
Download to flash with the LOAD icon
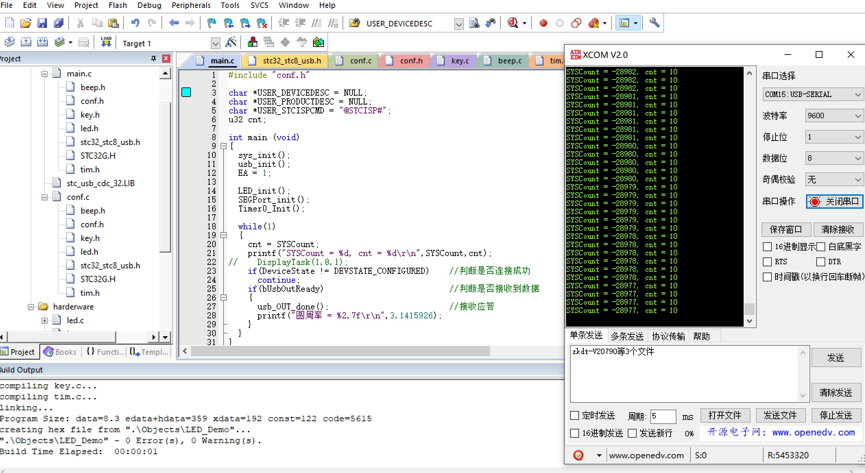(106, 43)
